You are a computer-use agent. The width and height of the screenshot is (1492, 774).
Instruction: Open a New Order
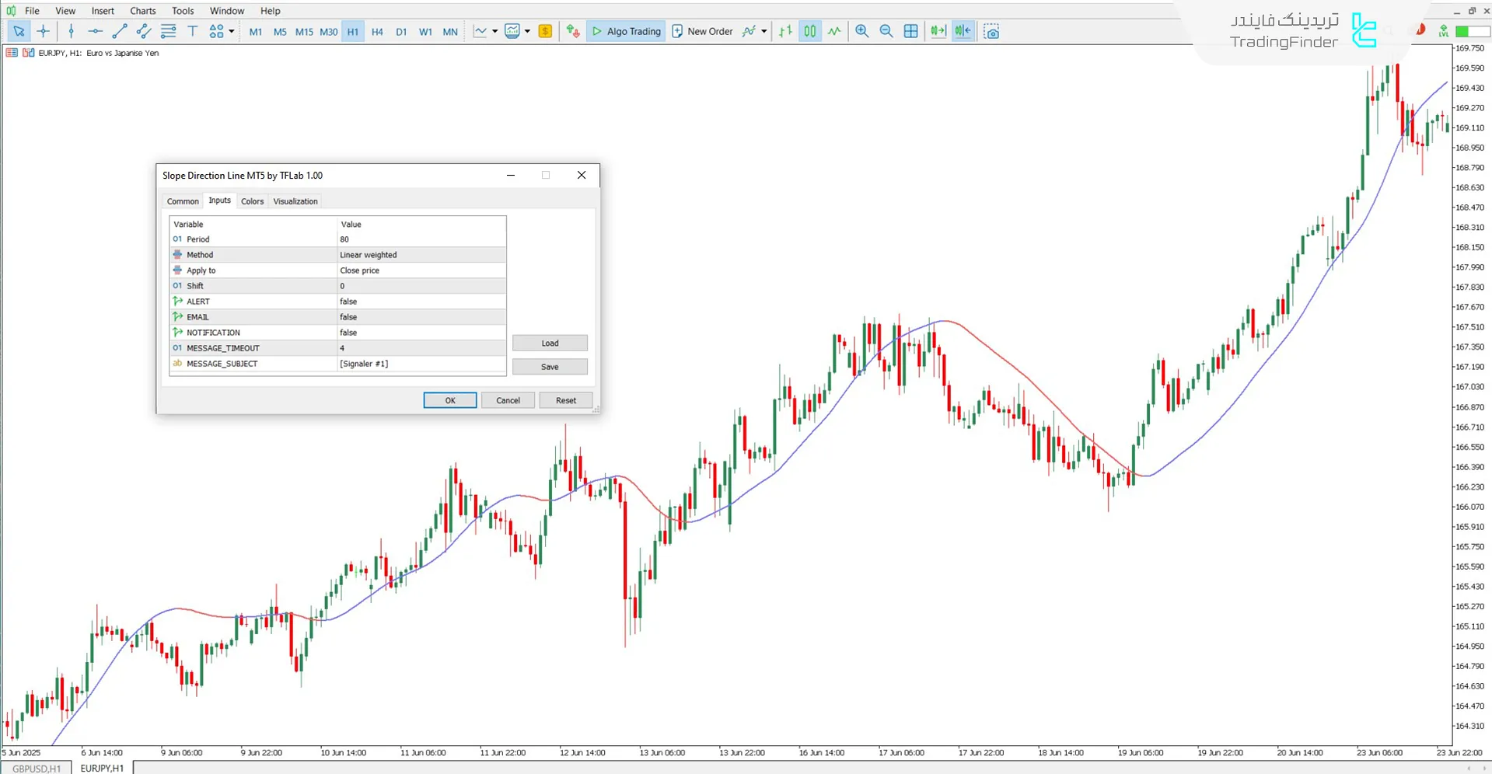(x=702, y=31)
